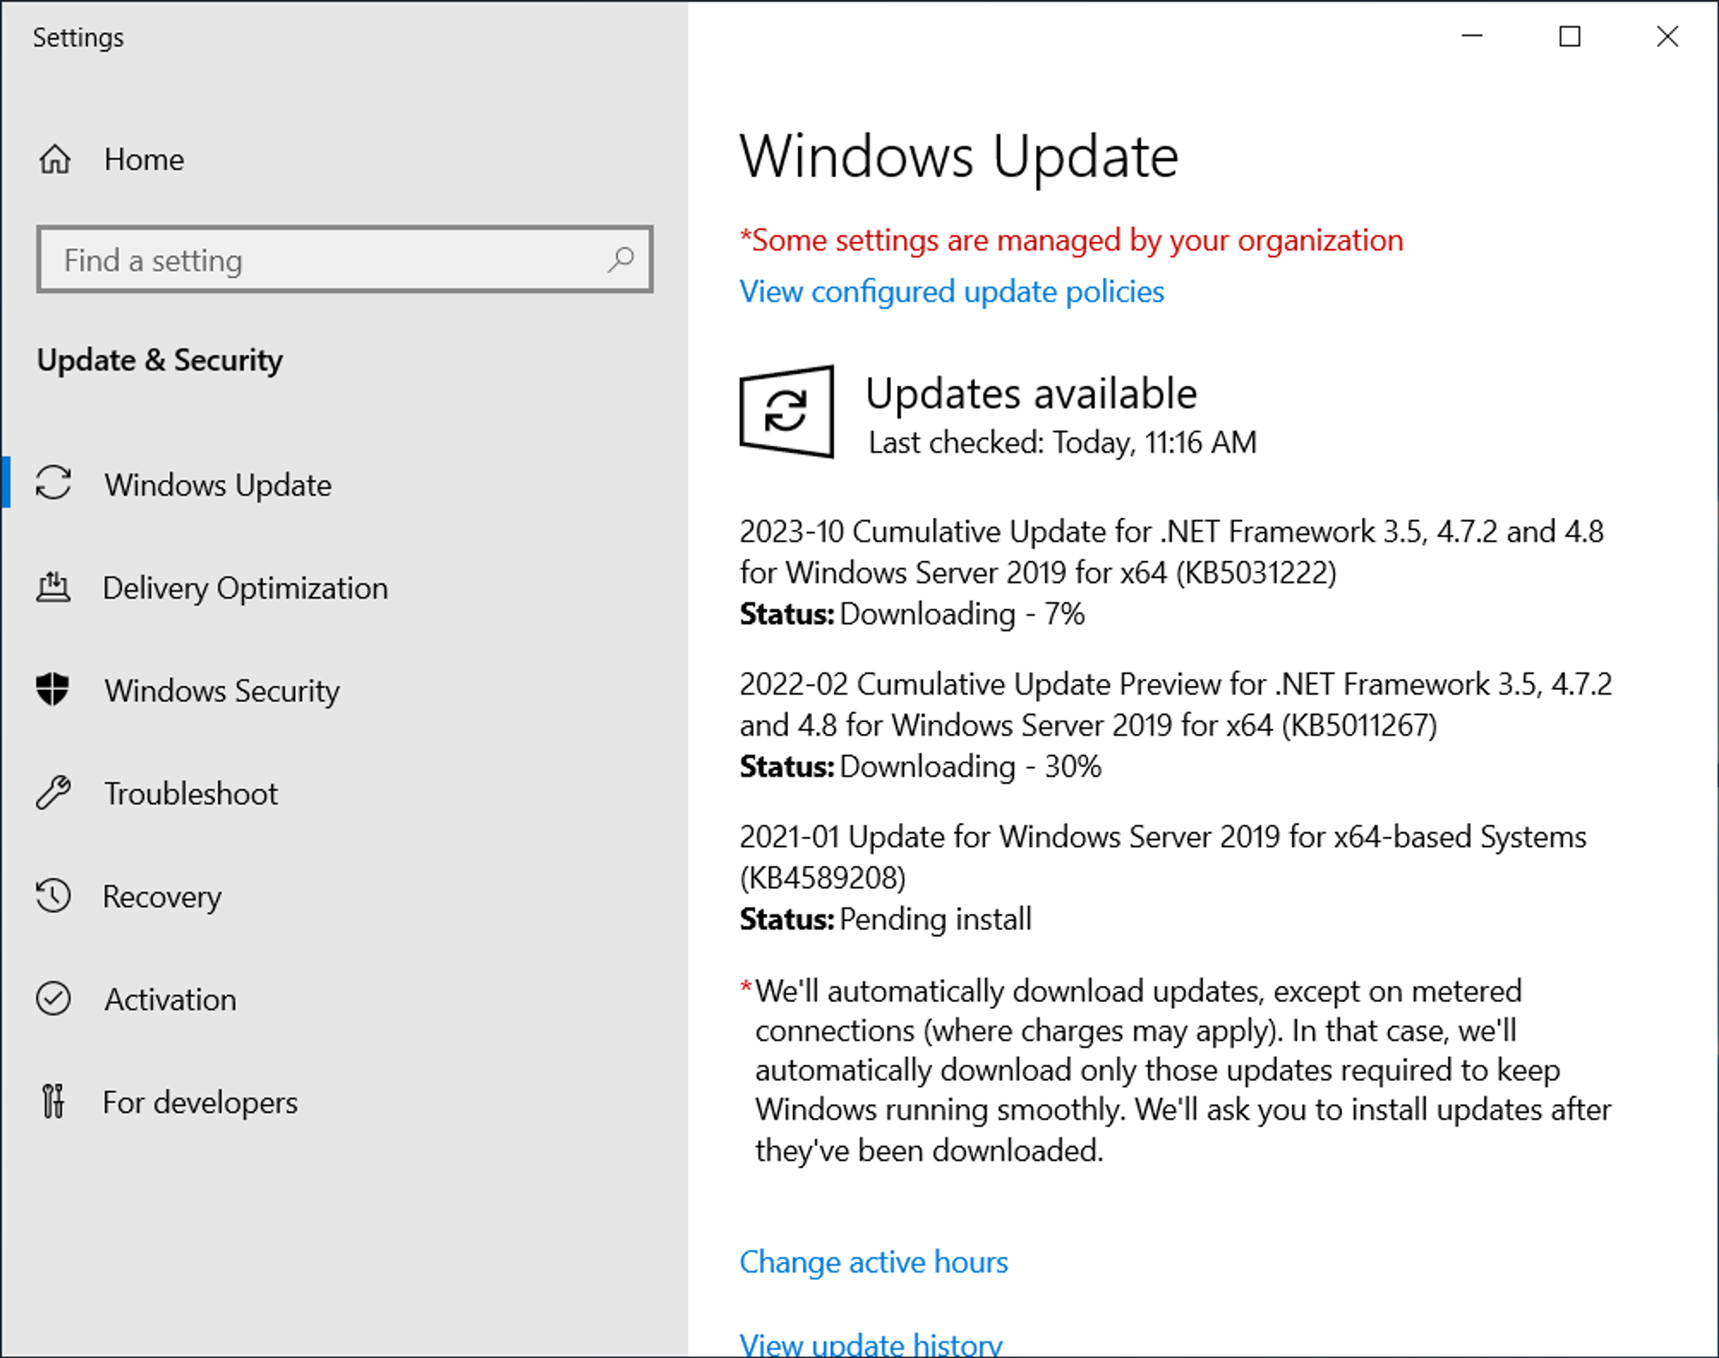Screen dimensions: 1719x1358
Task: Click the Windows Update sync arrows icon in sidebar
Action: (x=53, y=483)
